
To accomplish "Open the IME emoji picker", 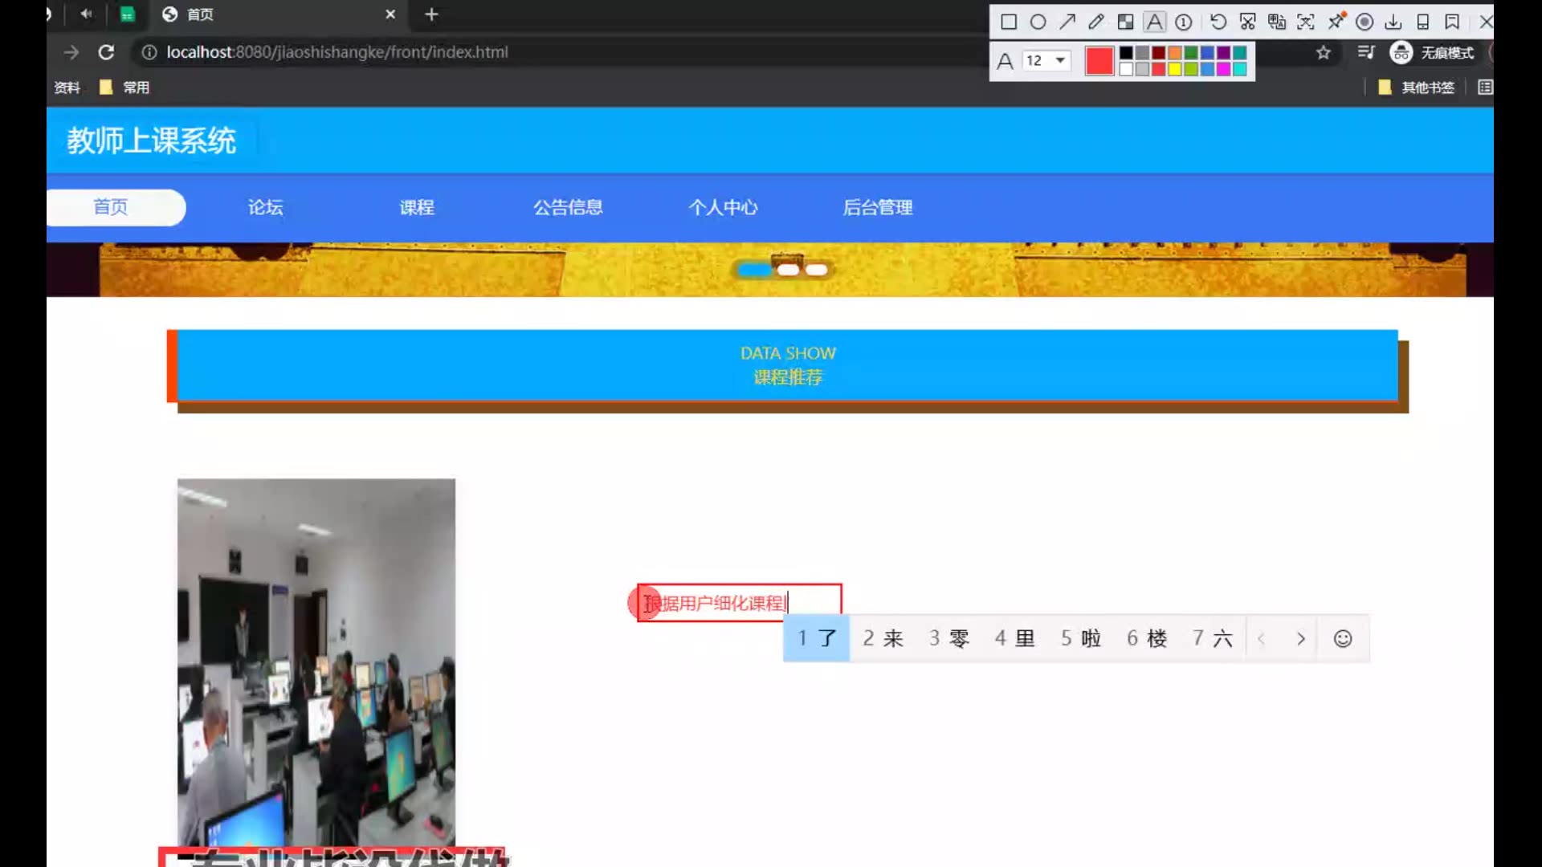I will pyautogui.click(x=1343, y=639).
